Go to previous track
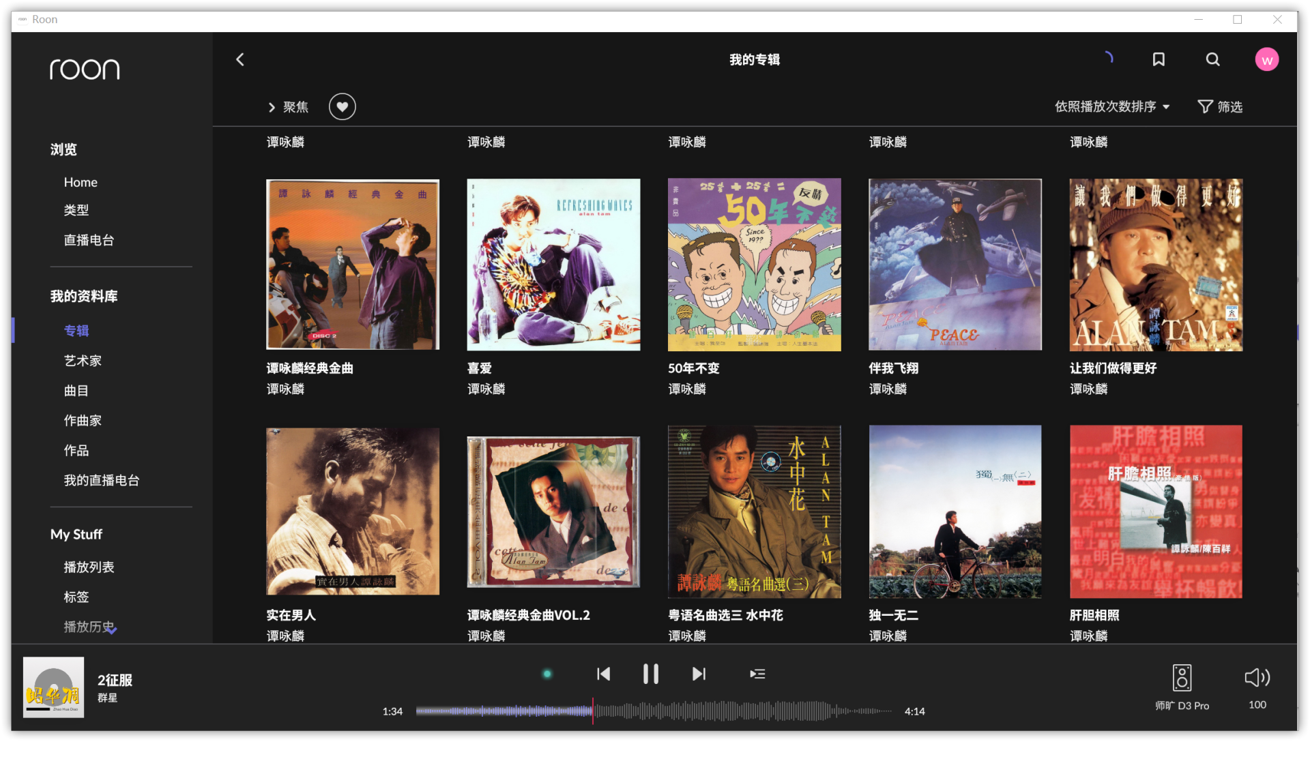The image size is (1310, 759). [603, 674]
